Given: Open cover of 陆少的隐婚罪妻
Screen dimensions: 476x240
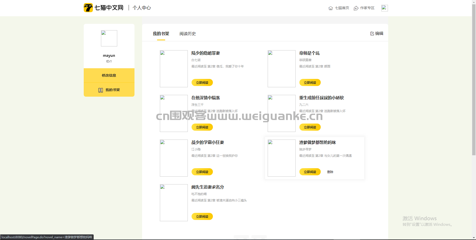Looking at the screenshot, I should click(174, 69).
